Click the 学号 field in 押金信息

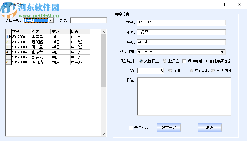click(x=181, y=23)
